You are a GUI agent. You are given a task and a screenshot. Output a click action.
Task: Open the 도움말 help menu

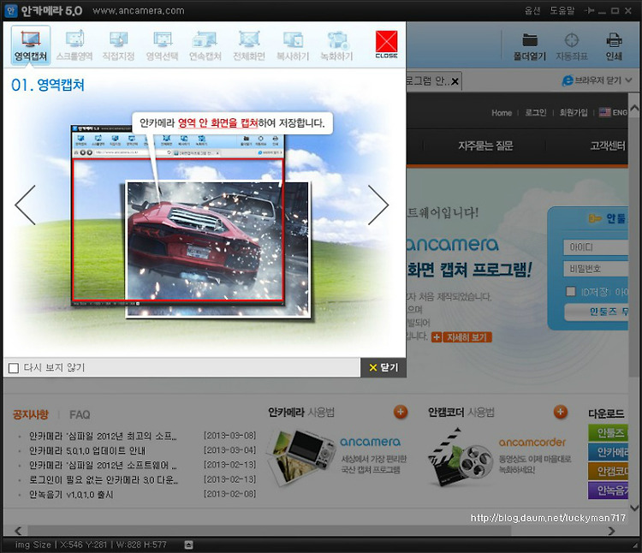pos(562,10)
